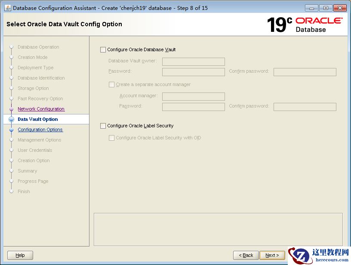Focus the Database Vault owner Password field

click(x=194, y=72)
